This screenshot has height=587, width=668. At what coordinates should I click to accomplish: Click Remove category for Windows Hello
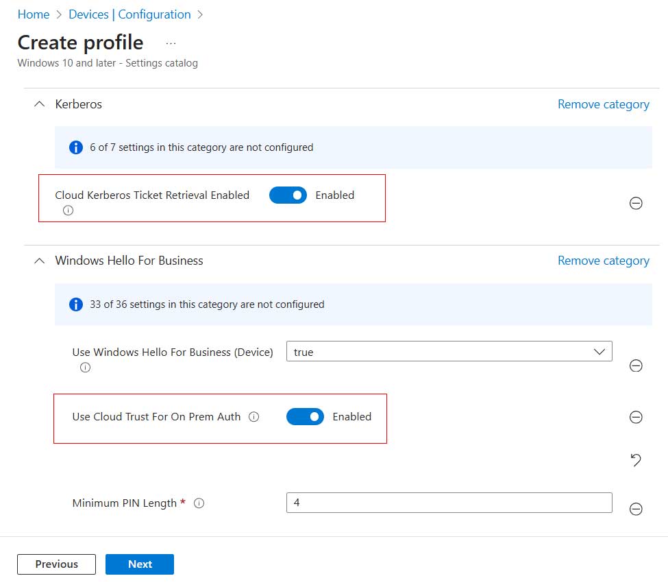point(603,261)
